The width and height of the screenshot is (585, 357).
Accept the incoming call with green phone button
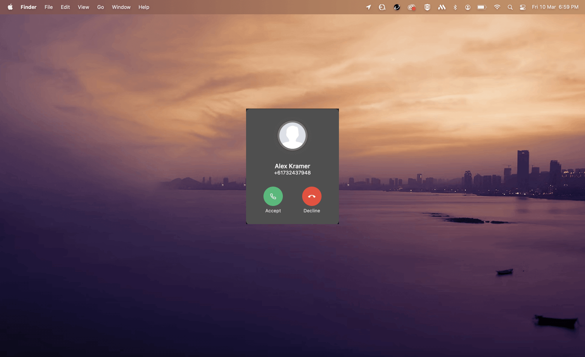[273, 196]
